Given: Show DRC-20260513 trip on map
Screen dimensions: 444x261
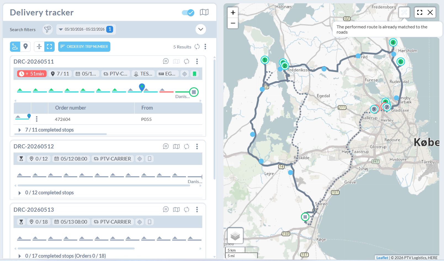Looking at the screenshot, I should [x=176, y=210].
